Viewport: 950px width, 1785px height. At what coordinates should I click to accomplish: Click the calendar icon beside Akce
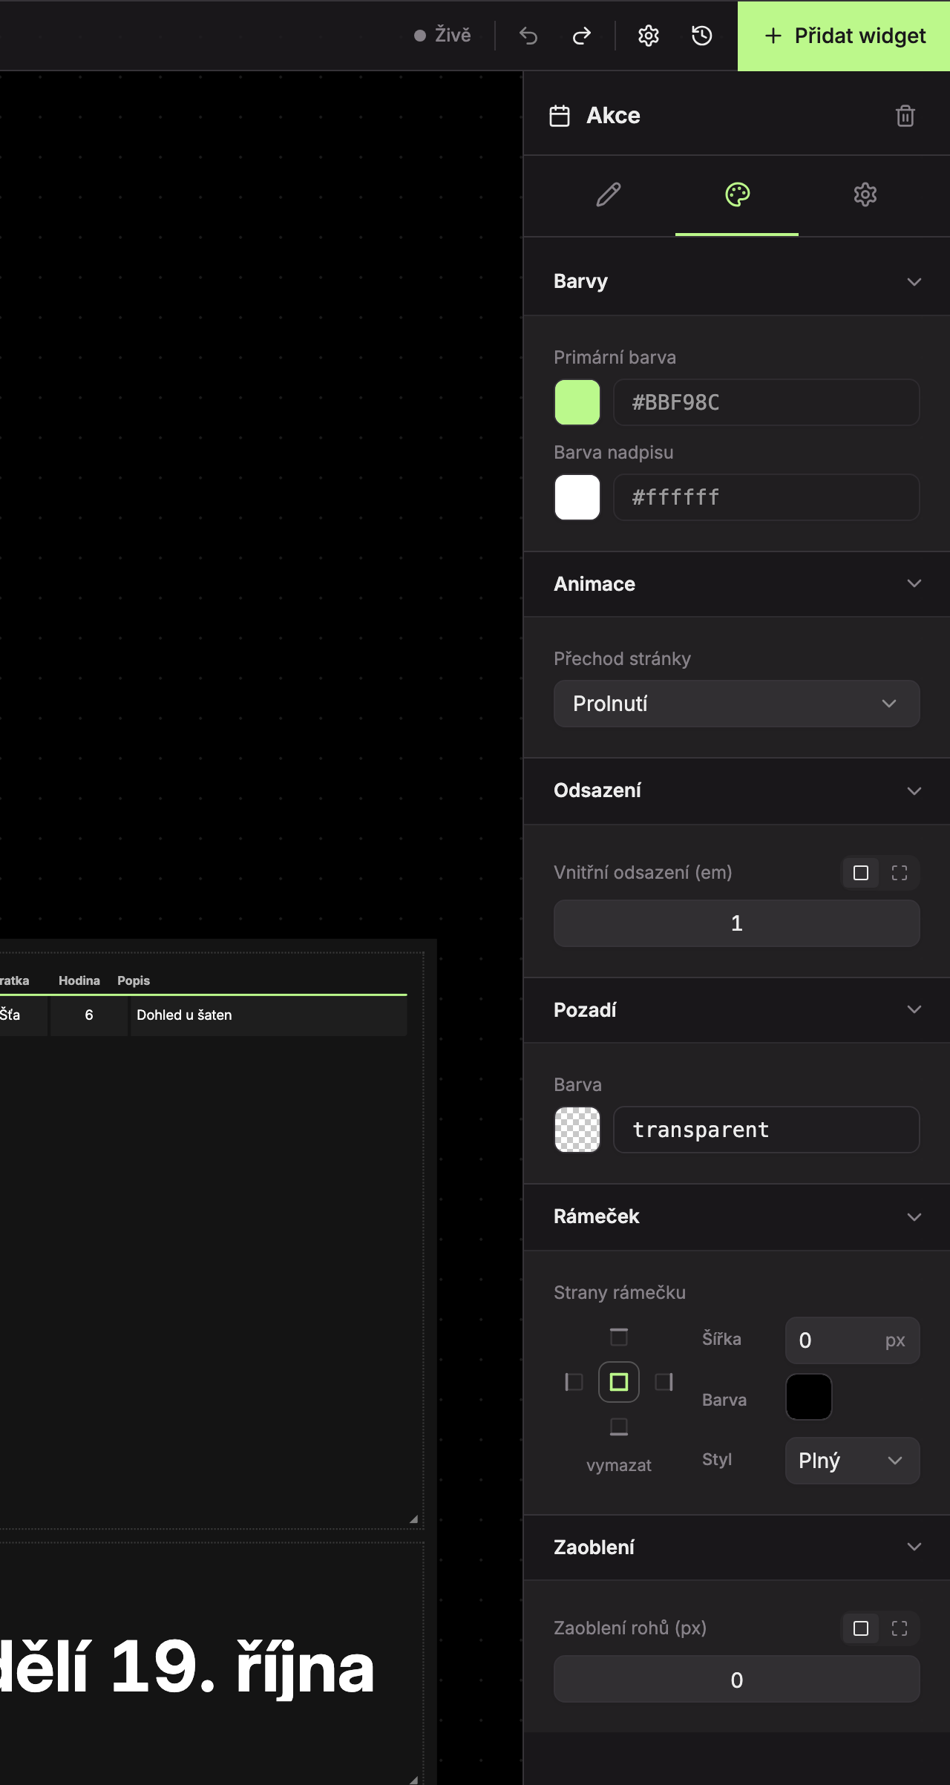pyautogui.click(x=560, y=116)
